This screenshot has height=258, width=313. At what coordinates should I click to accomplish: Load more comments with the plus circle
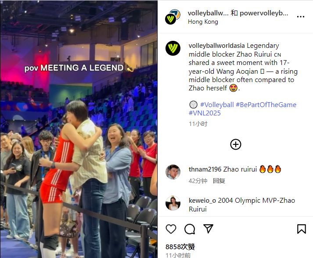tap(236, 144)
